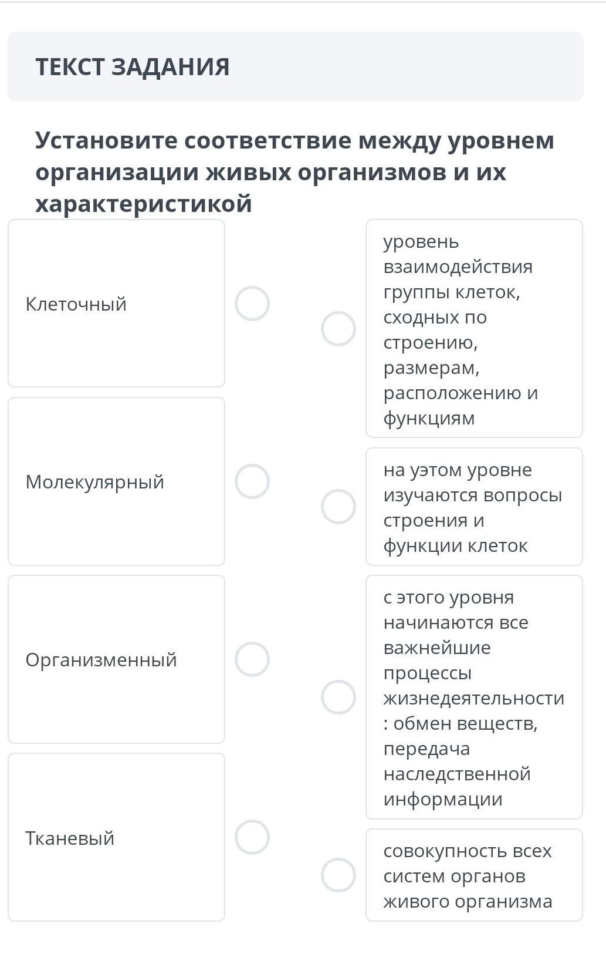Select the radio button next to Клеточный
606x964 pixels.
(x=252, y=304)
